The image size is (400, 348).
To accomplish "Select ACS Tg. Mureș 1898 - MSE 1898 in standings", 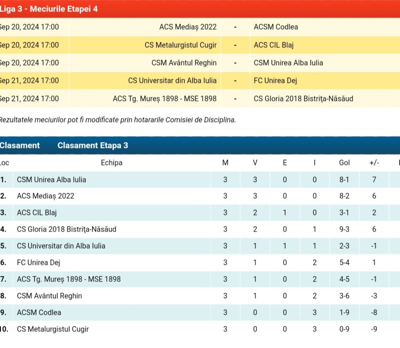I will tap(69, 279).
